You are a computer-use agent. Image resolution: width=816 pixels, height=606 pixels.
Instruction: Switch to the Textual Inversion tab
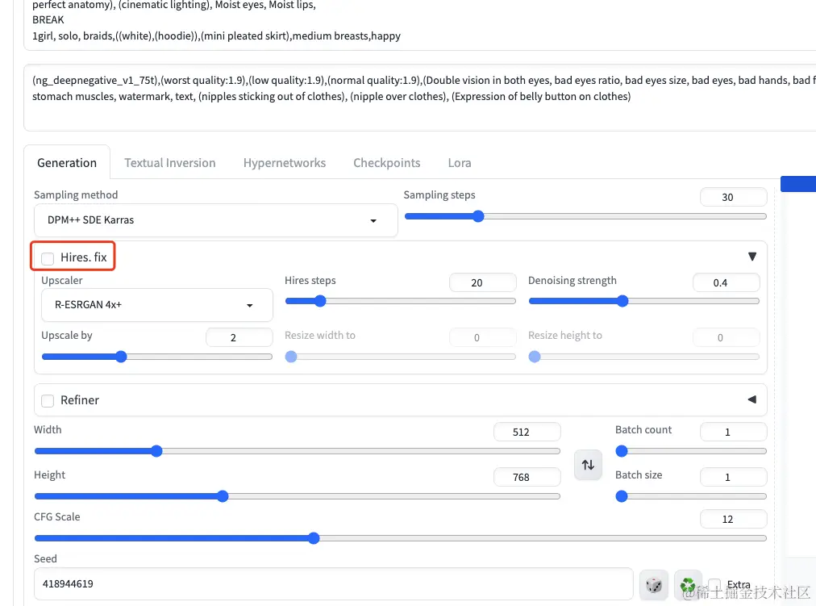(x=169, y=163)
